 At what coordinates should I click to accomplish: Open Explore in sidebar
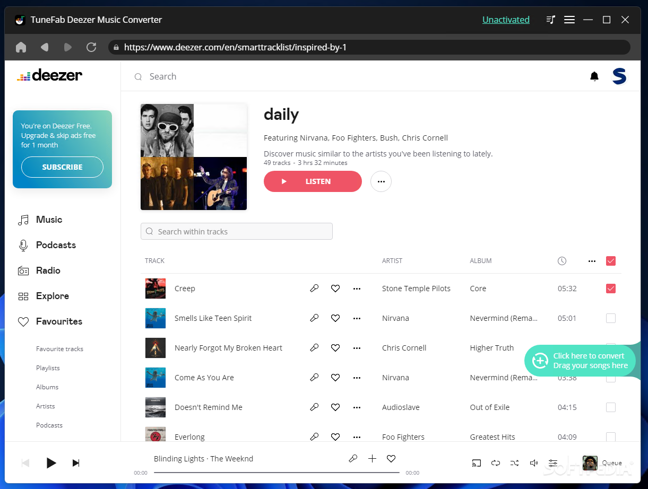[x=44, y=296]
